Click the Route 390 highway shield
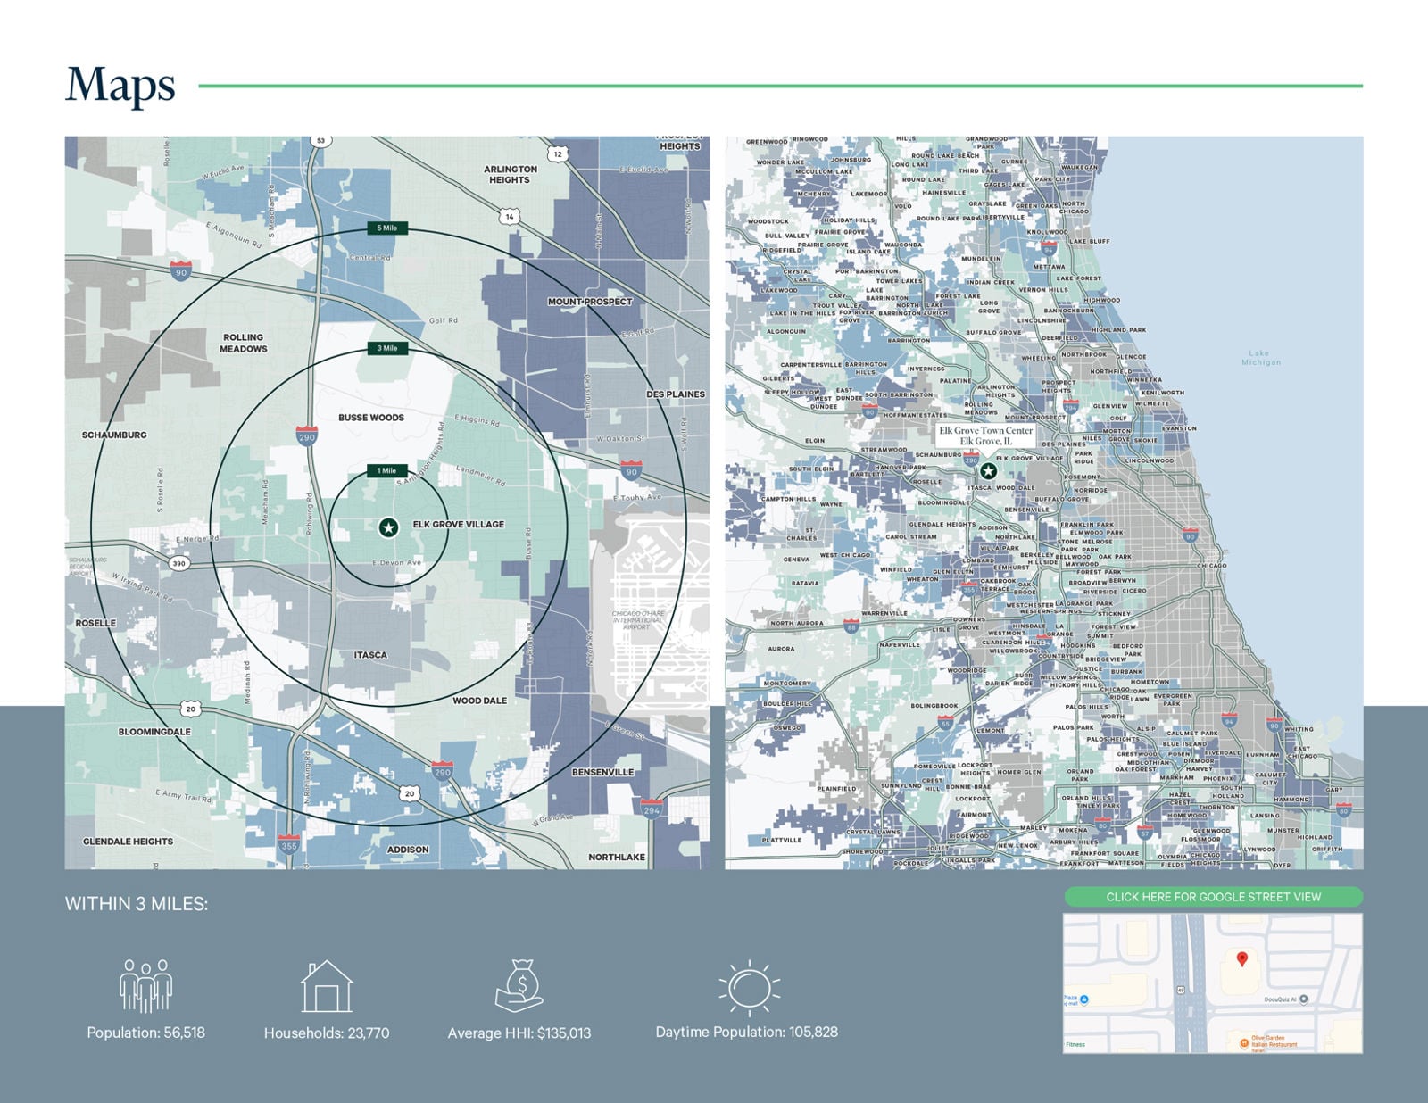The height and width of the screenshot is (1103, 1428). (179, 563)
